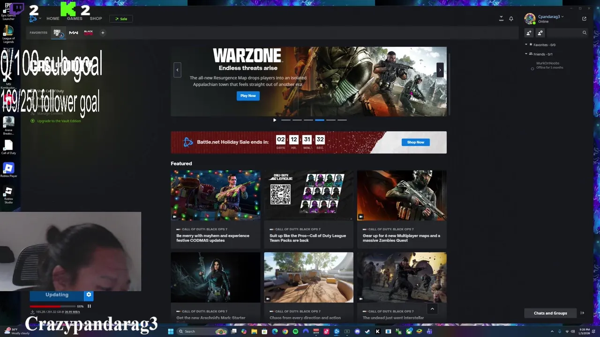Screen dimensions: 600x337
Task: Click the Windows taskbar Search box
Action: pyautogui.click(x=202, y=331)
